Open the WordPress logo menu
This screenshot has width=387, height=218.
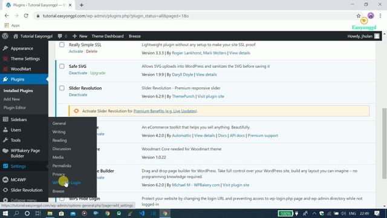coord(5,36)
